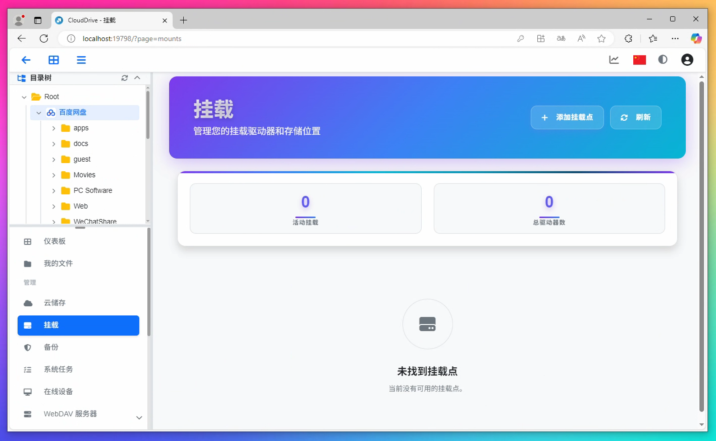Expand the Movies folder
This screenshot has width=716, height=441.
(54, 175)
